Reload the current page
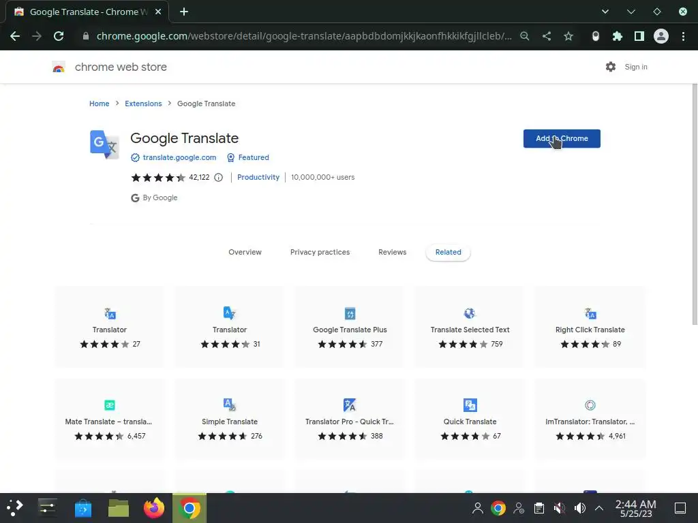This screenshot has height=523, width=698. (59, 36)
